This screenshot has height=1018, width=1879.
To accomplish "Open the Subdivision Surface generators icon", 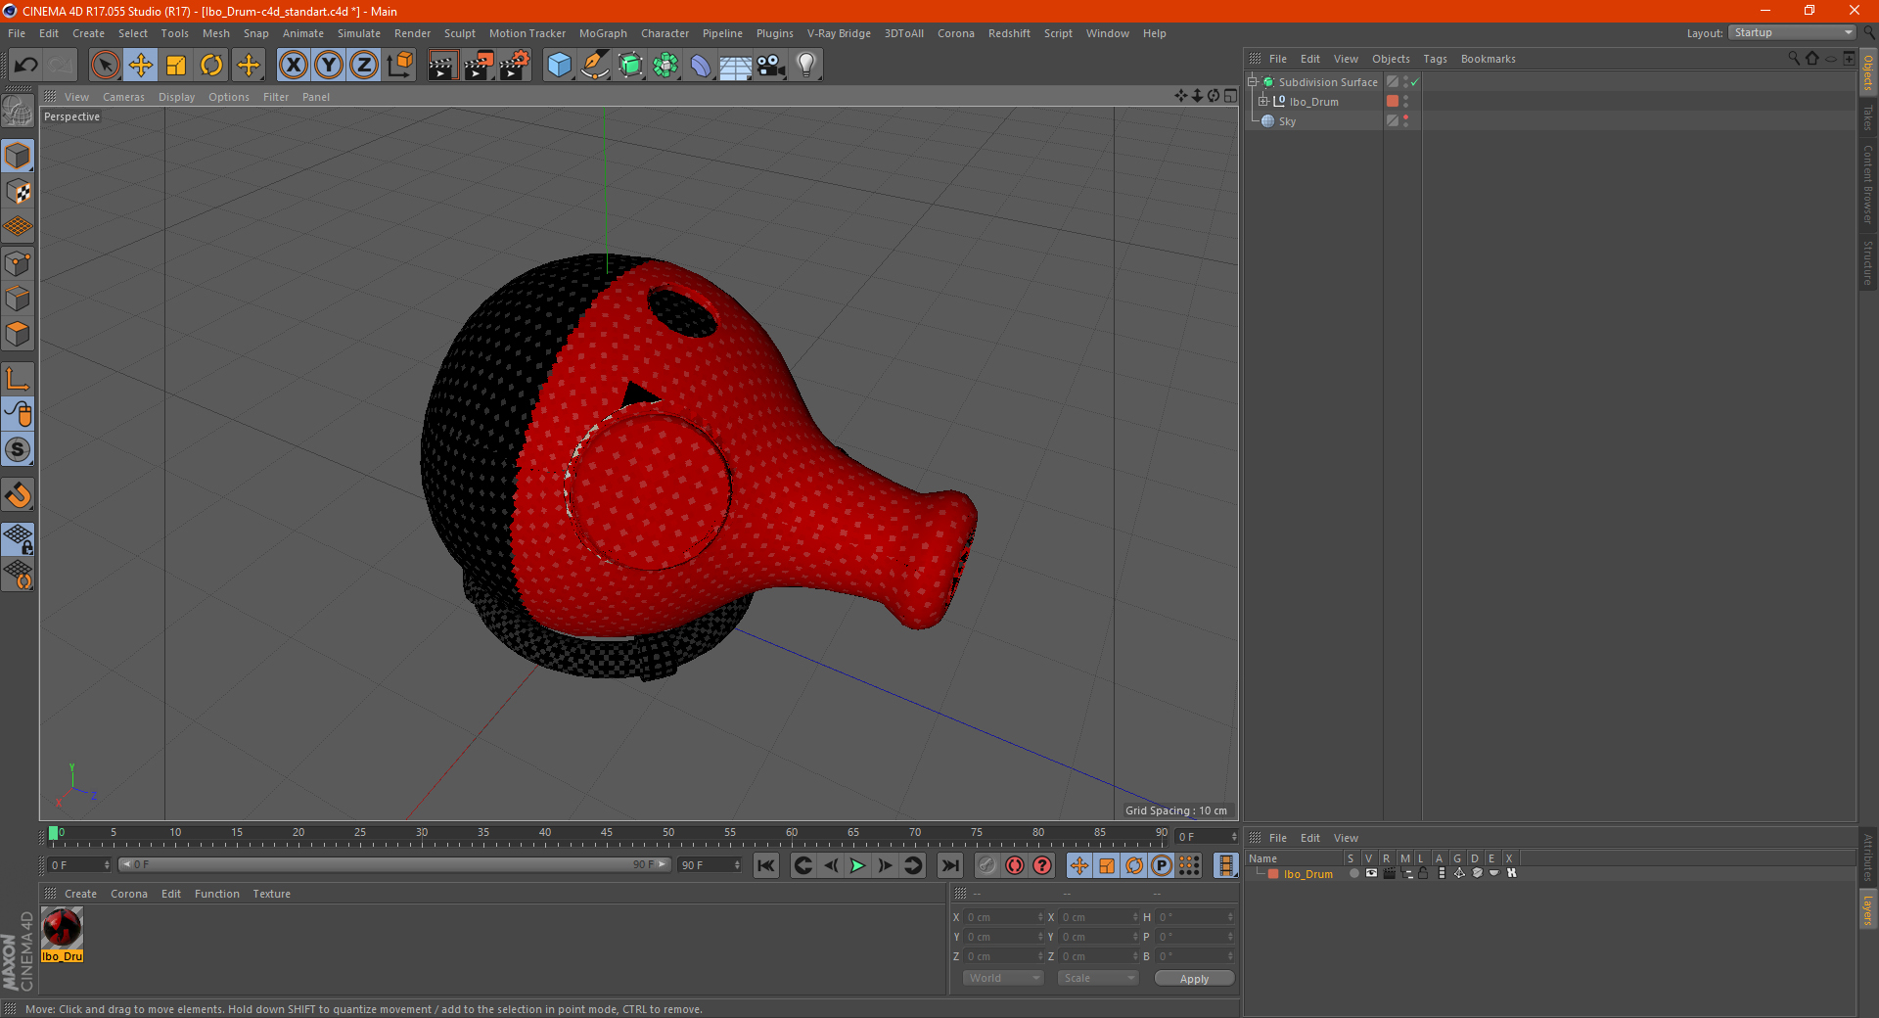I will point(630,66).
